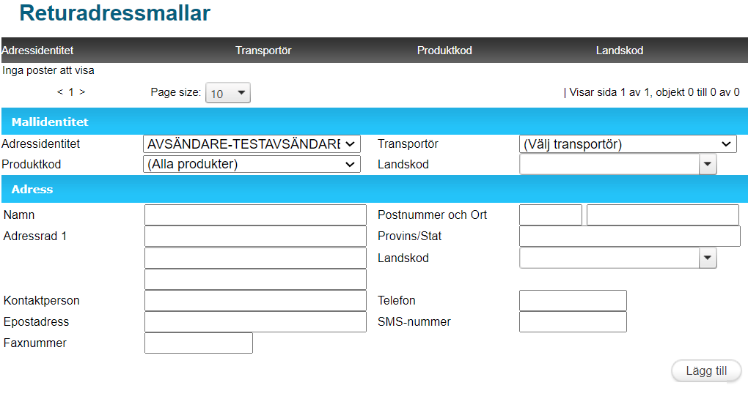Sort by Transportör column header

pos(263,51)
